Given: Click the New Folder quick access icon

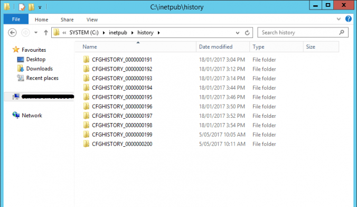Looking at the screenshot, I should tap(31, 7).
